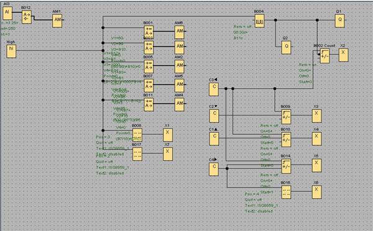Select the C3 left cursor key block
Screen dimensions: 373x231
click(x=214, y=89)
